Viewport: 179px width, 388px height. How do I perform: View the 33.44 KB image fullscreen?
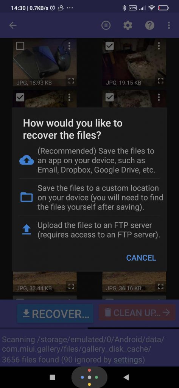click(x=71, y=286)
